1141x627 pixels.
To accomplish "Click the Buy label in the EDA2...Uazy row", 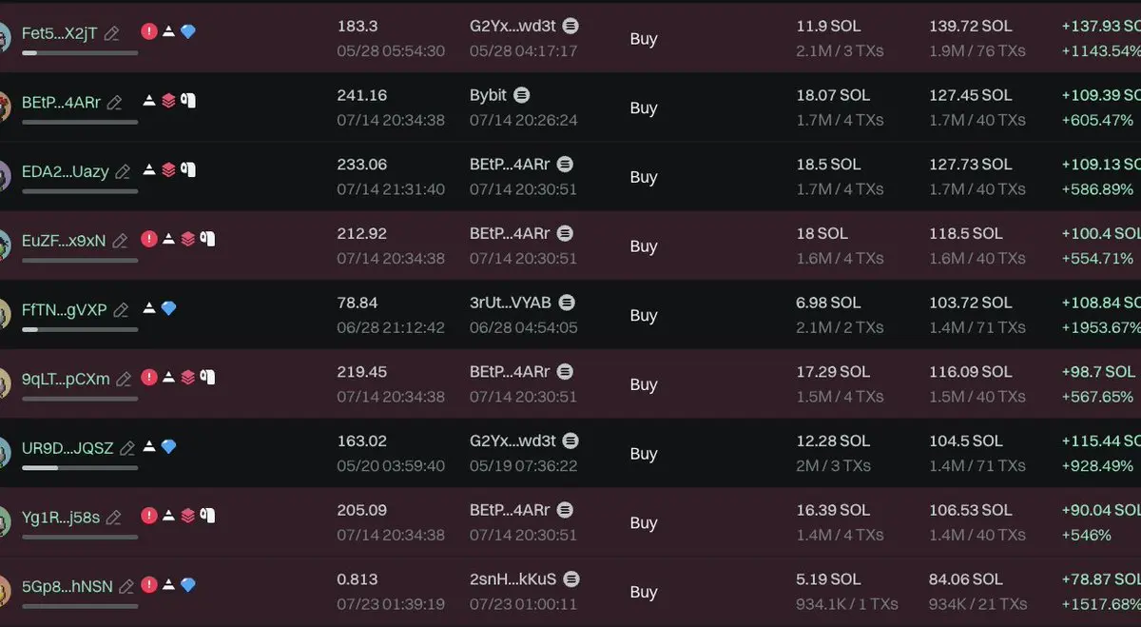I will 644,177.
